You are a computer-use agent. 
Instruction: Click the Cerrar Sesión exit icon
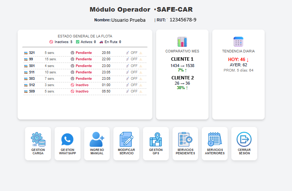[x=244, y=139]
